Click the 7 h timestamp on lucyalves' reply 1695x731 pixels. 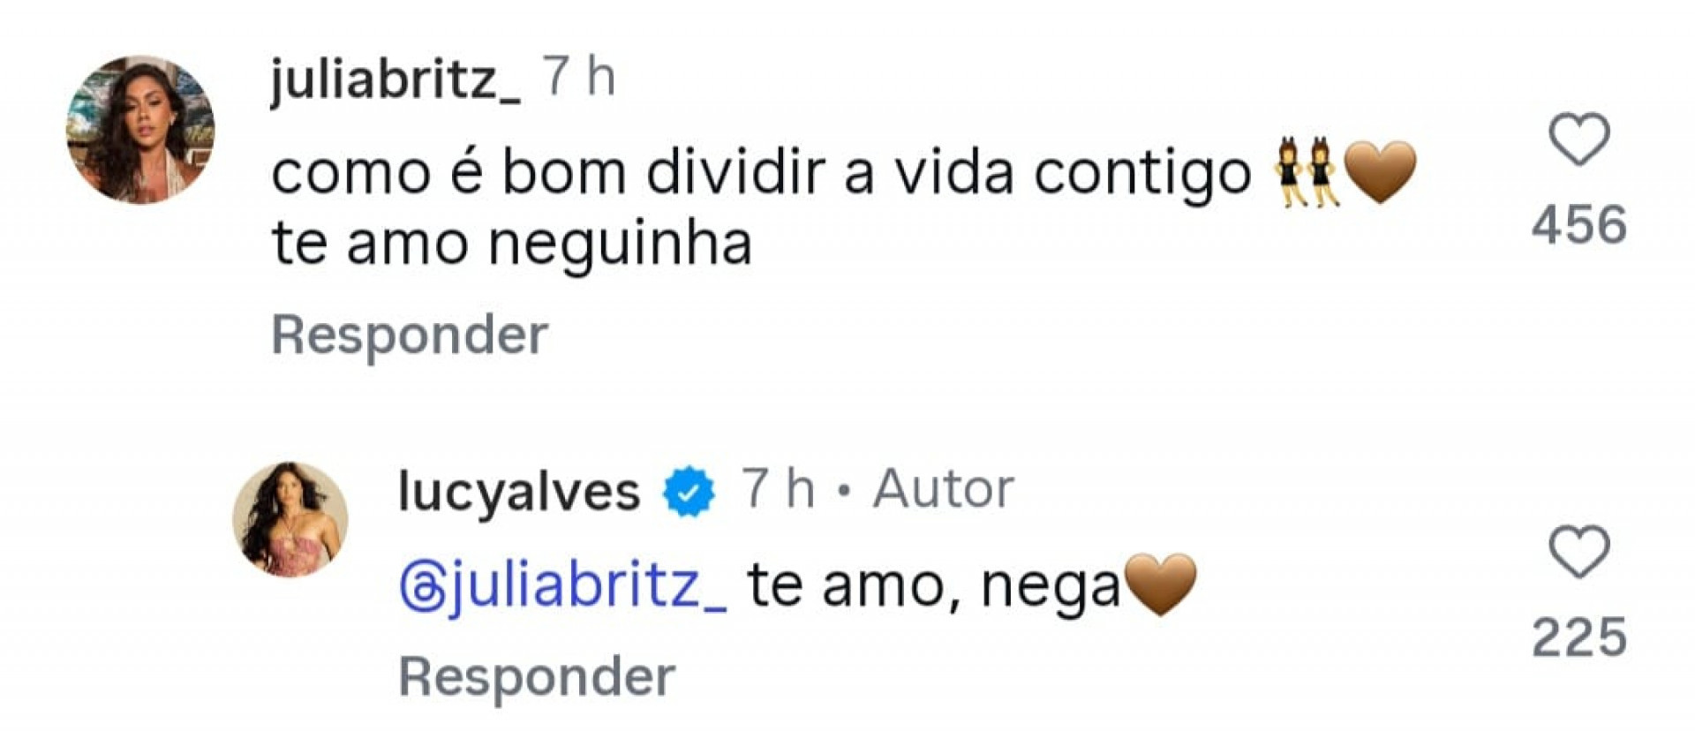coord(777,487)
